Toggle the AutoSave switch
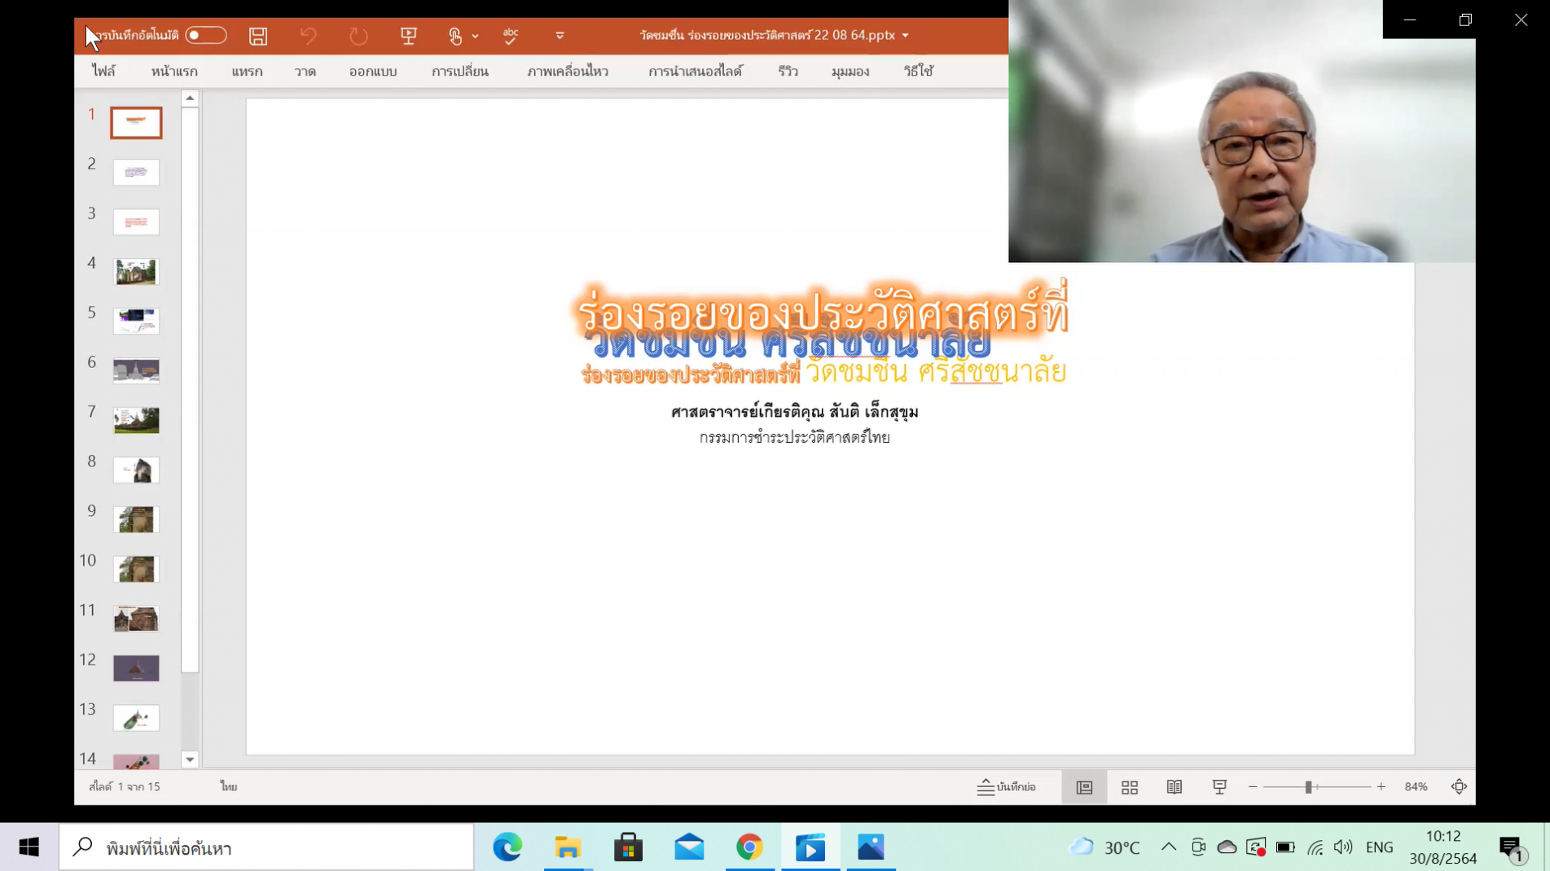1550x871 pixels. [205, 36]
